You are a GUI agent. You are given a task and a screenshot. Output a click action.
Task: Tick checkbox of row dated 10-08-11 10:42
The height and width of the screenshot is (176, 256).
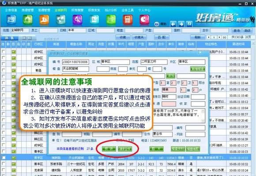(3, 89)
